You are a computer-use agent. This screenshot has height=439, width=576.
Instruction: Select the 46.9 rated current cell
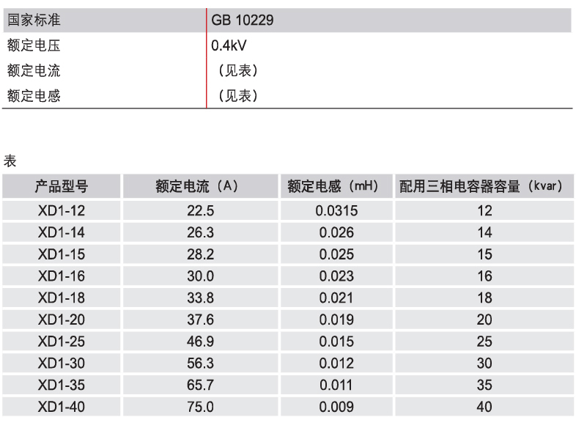(200, 342)
